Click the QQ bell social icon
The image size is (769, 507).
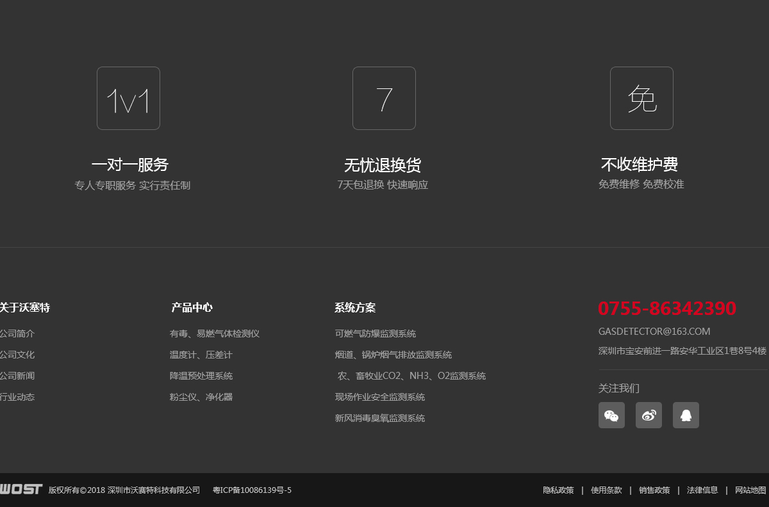686,415
